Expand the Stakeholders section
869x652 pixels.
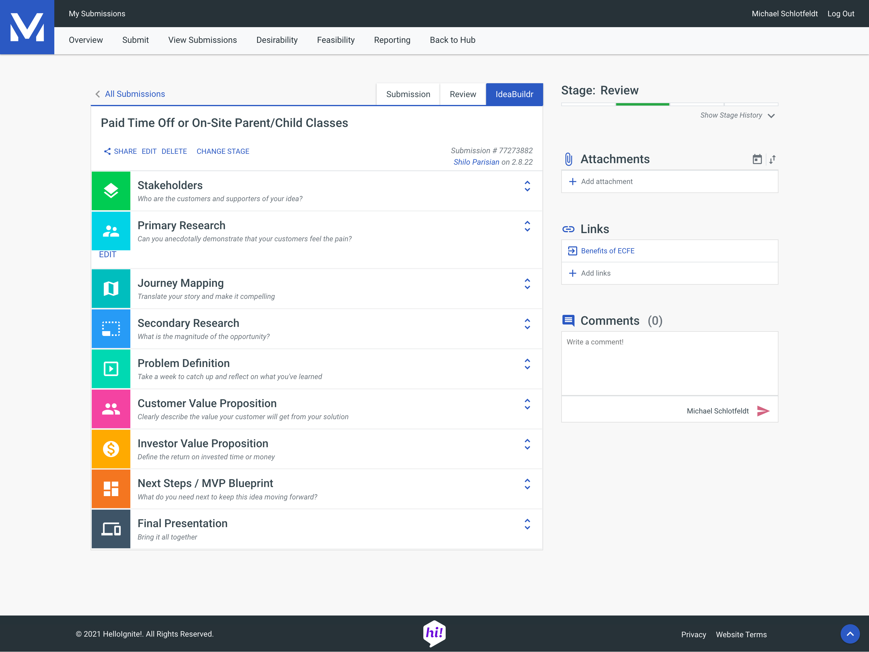(x=527, y=186)
